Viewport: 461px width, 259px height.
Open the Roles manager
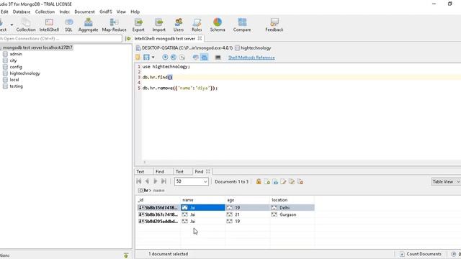click(x=197, y=25)
